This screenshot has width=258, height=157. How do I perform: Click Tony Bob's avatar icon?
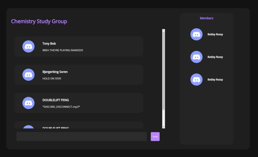[28, 46]
